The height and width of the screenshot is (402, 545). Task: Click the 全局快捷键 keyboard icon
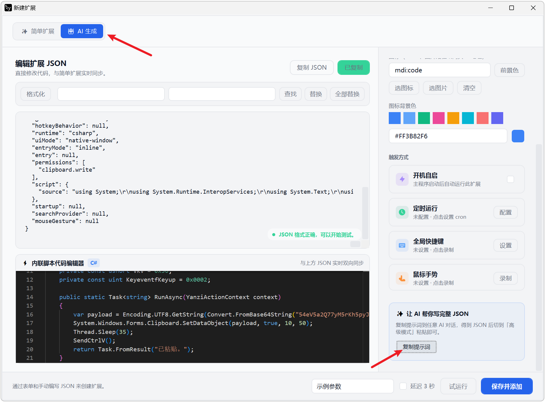pyautogui.click(x=402, y=245)
